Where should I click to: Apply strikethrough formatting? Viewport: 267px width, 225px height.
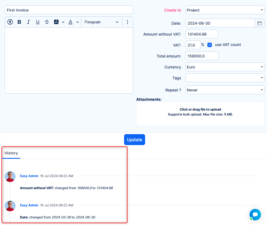(47, 22)
